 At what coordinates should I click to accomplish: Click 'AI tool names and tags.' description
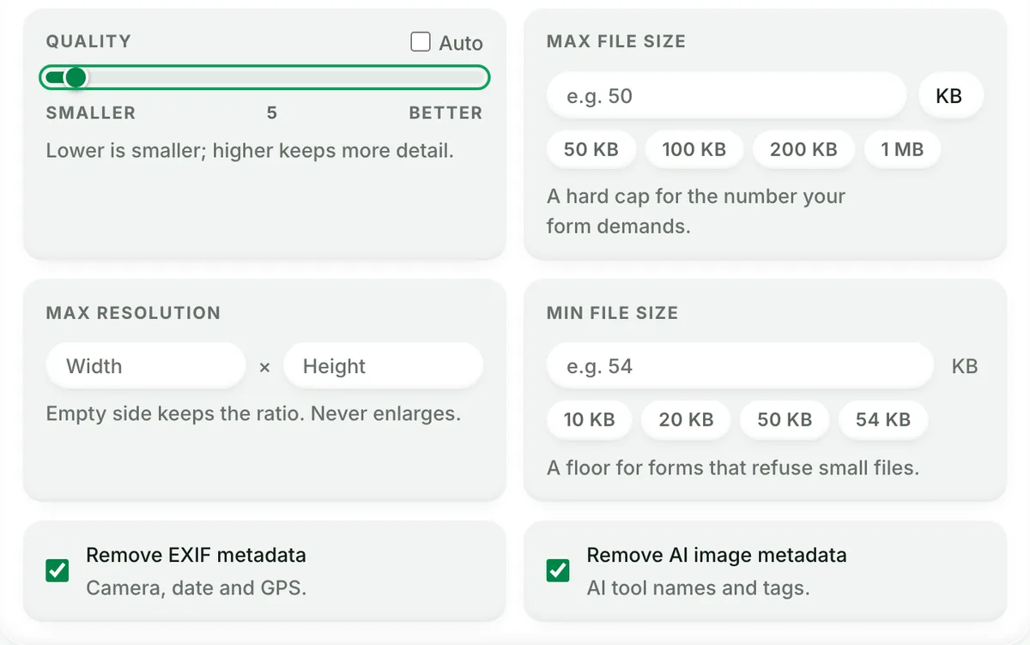coord(699,588)
